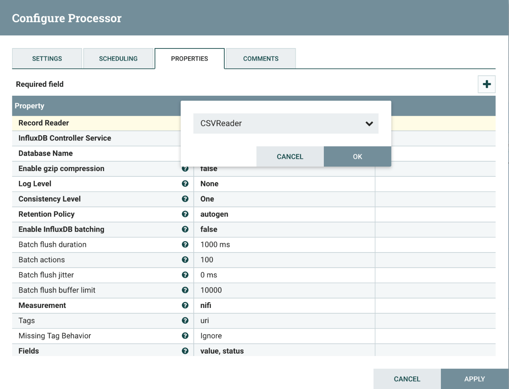Select the Retention Policy autogen value
This screenshot has height=389, width=509.
coord(214,214)
